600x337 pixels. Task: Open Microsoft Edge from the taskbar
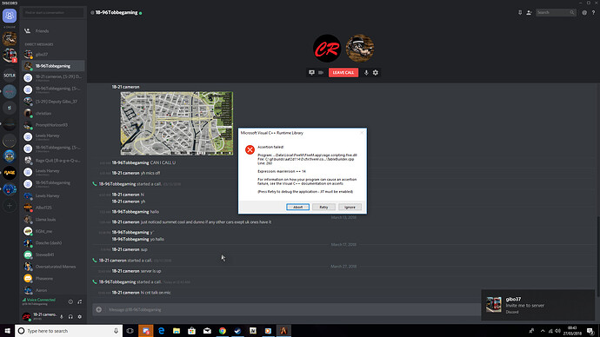coord(161,331)
